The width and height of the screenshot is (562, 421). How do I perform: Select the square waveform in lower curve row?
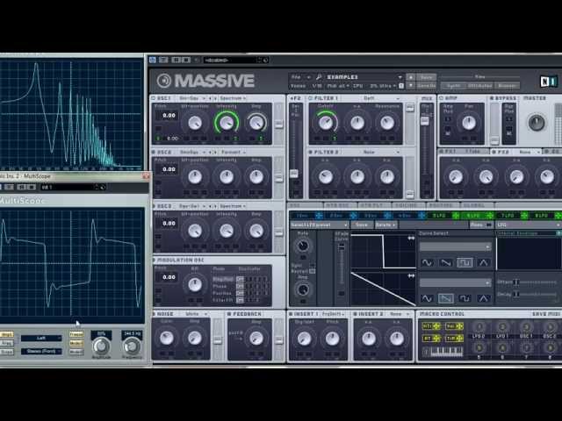tap(465, 298)
